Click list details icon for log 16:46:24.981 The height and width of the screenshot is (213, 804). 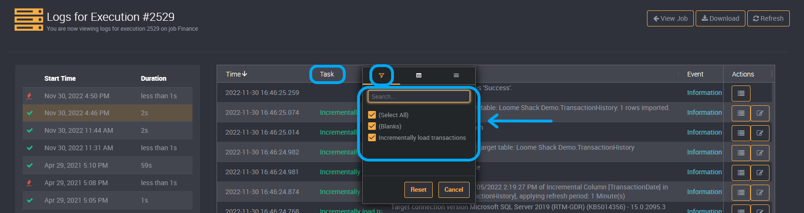[741, 173]
